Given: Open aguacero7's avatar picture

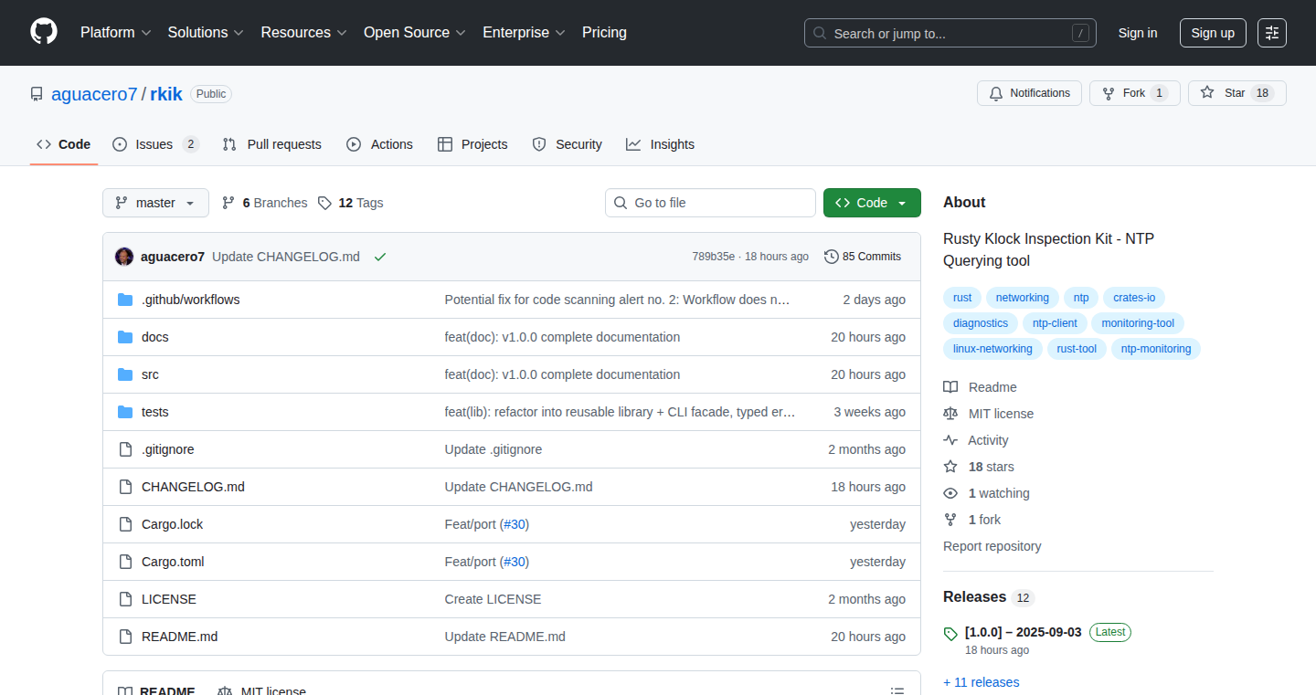Looking at the screenshot, I should 124,257.
